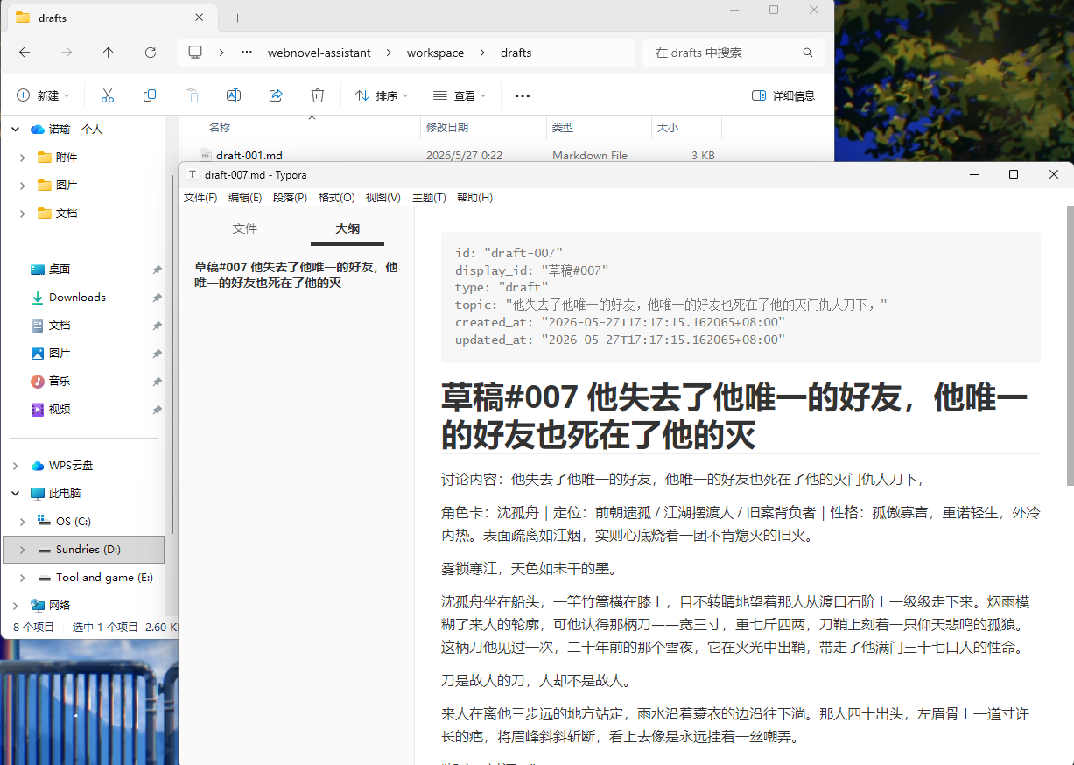This screenshot has height=765, width=1074.
Task: Click the ellipsis in address breadcrumb
Action: coord(247,53)
